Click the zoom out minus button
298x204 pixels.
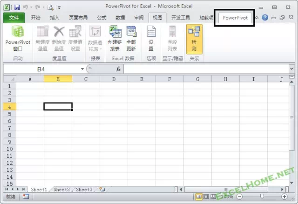[239, 197]
